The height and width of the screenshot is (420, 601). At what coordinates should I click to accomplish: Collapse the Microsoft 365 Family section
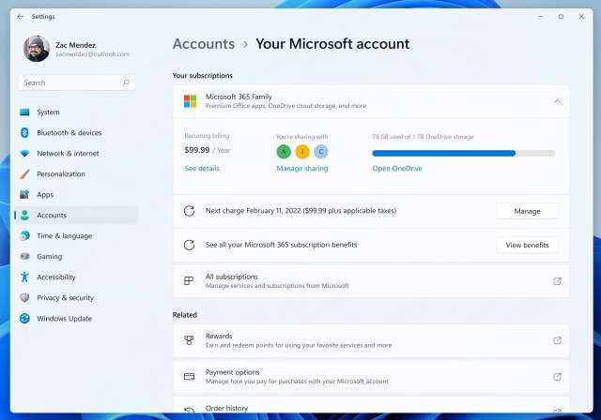(557, 100)
